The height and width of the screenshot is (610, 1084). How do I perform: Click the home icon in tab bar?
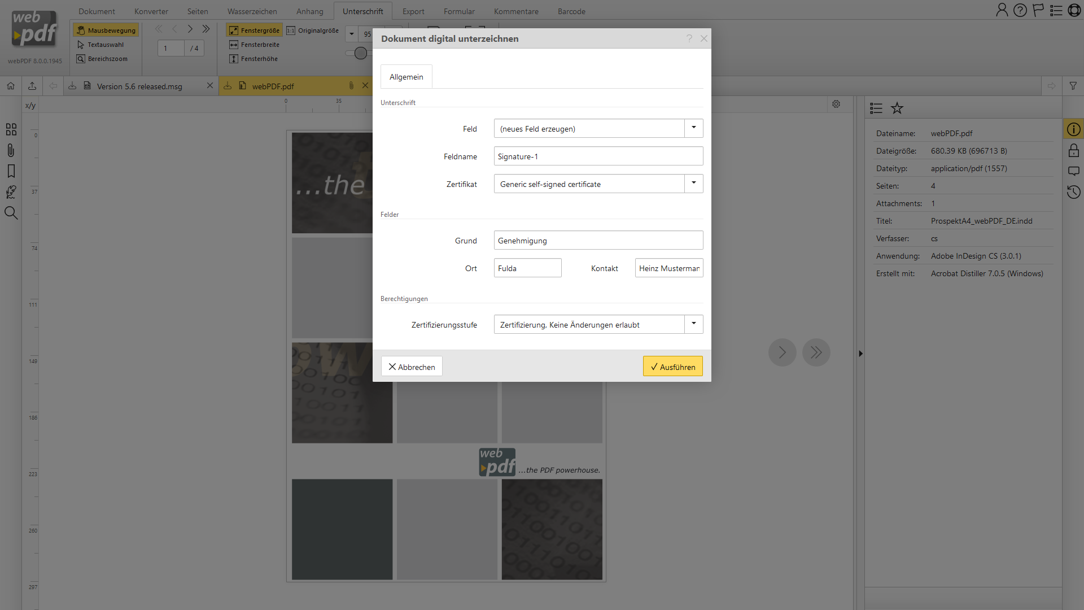11,86
